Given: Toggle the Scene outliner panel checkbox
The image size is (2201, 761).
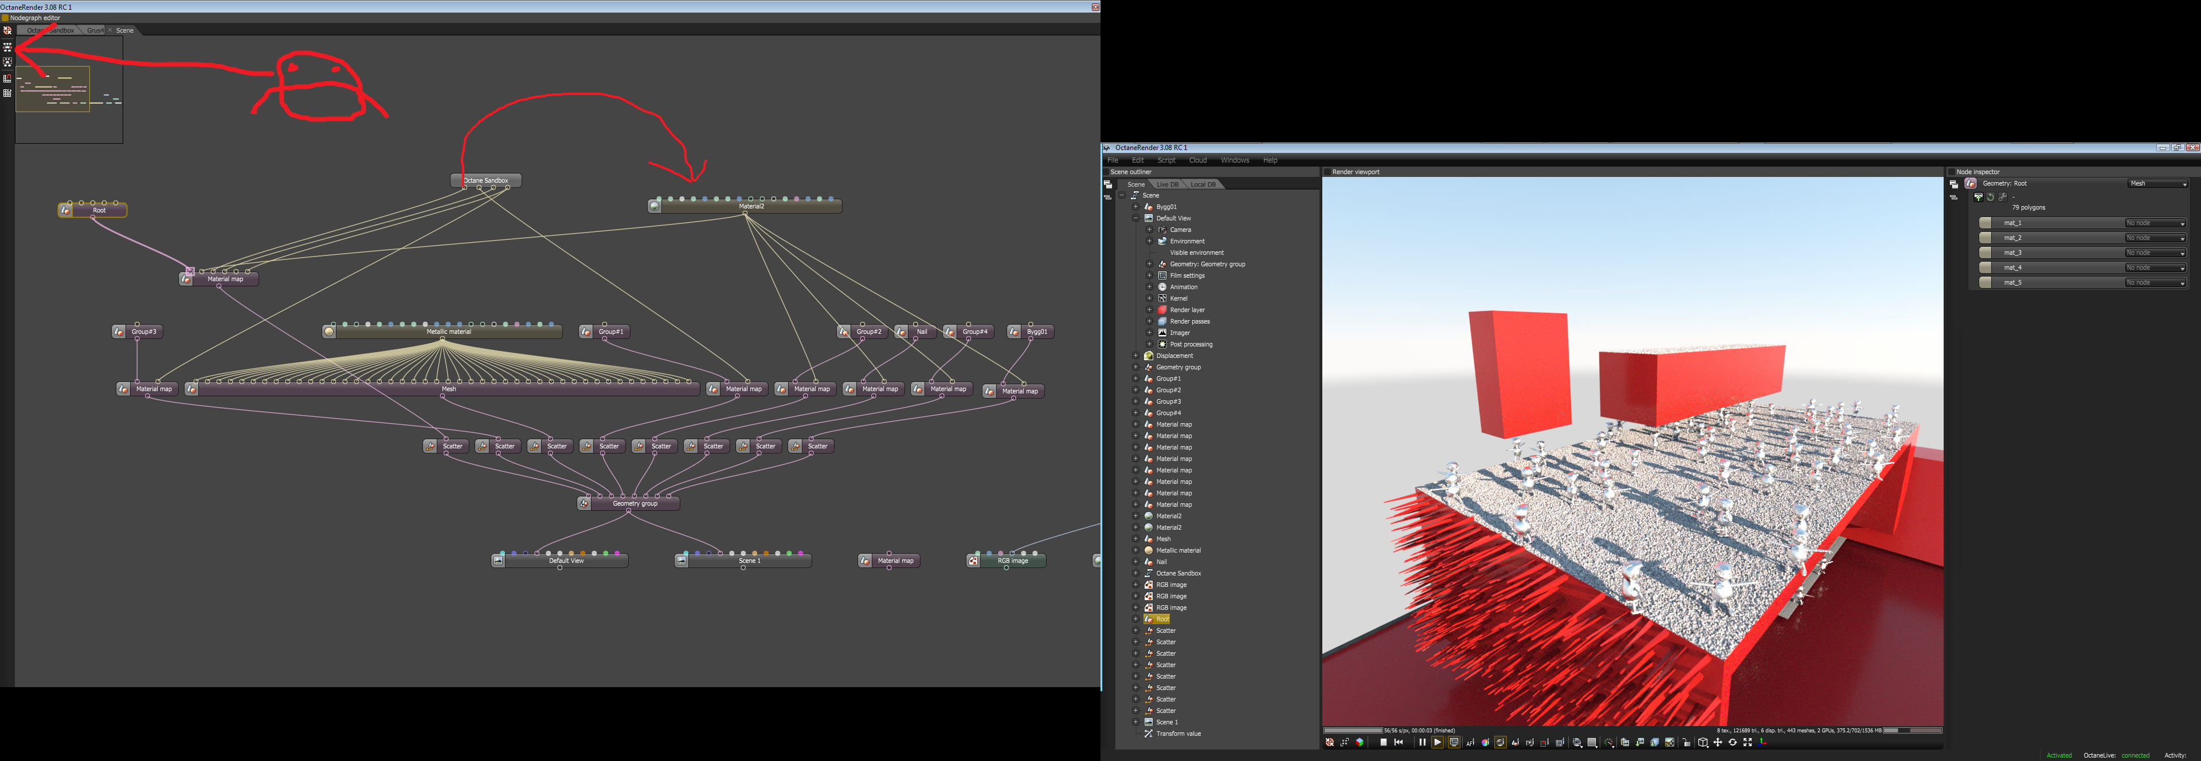Looking at the screenshot, I should click(1106, 171).
